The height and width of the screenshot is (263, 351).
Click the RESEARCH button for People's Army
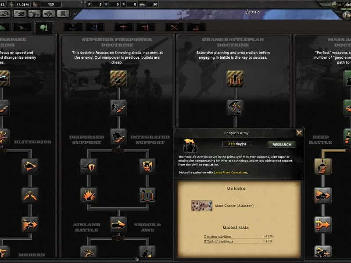pos(282,145)
